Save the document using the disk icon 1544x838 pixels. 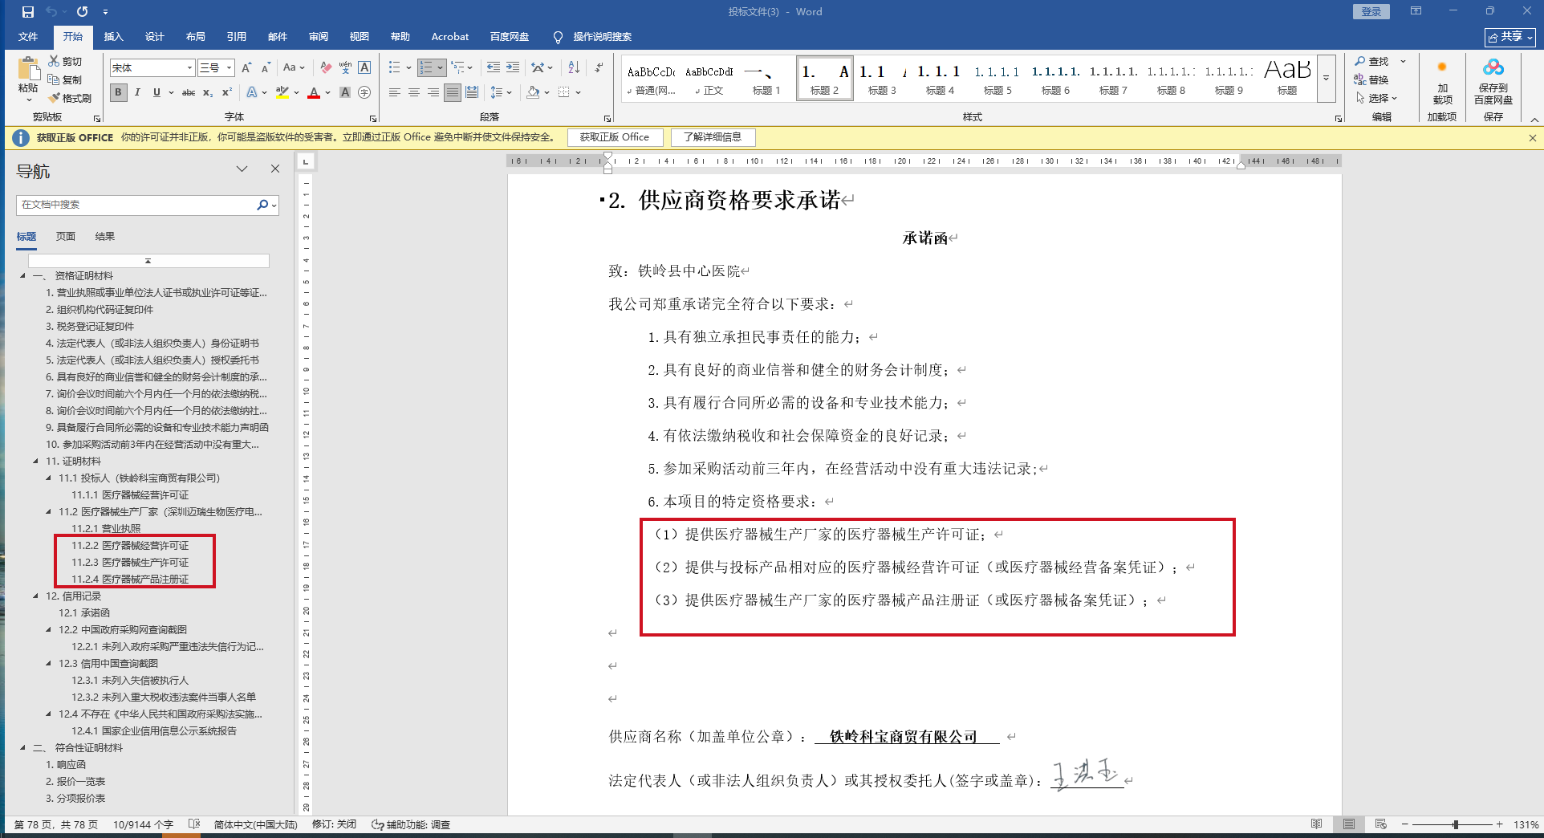click(28, 12)
